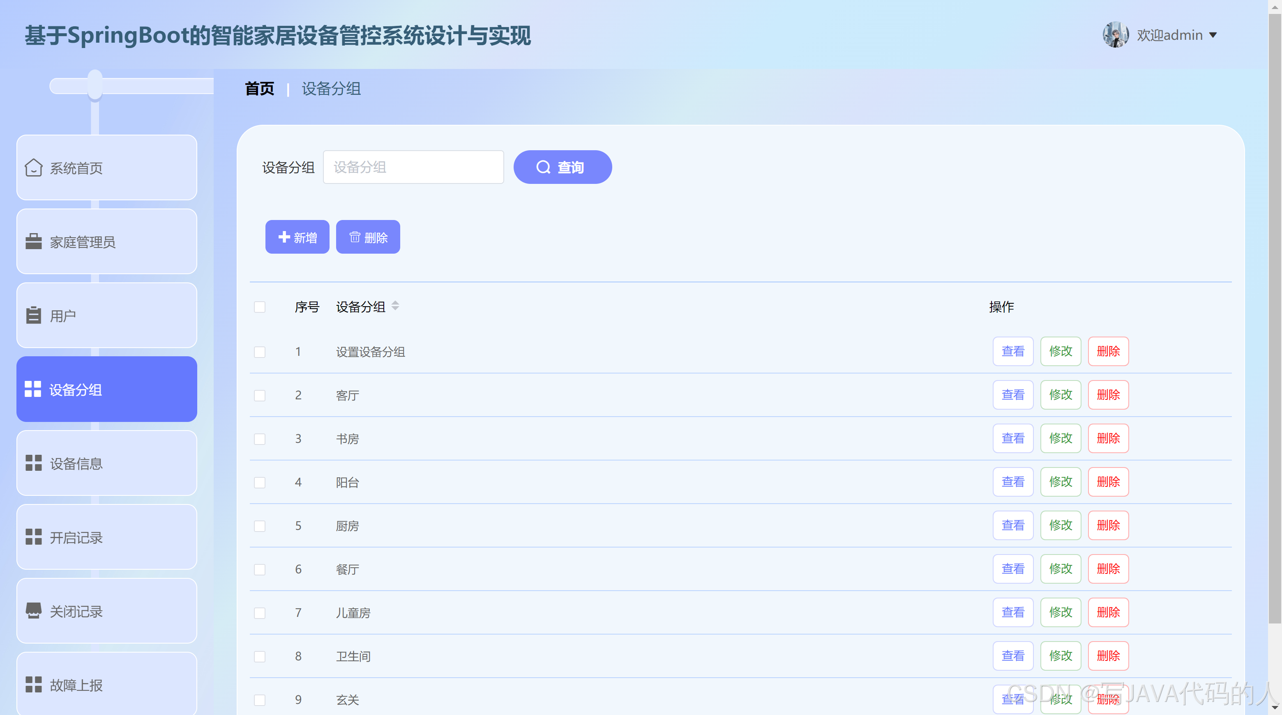Click the scrollbar down arrow
1282x715 pixels.
click(1275, 708)
